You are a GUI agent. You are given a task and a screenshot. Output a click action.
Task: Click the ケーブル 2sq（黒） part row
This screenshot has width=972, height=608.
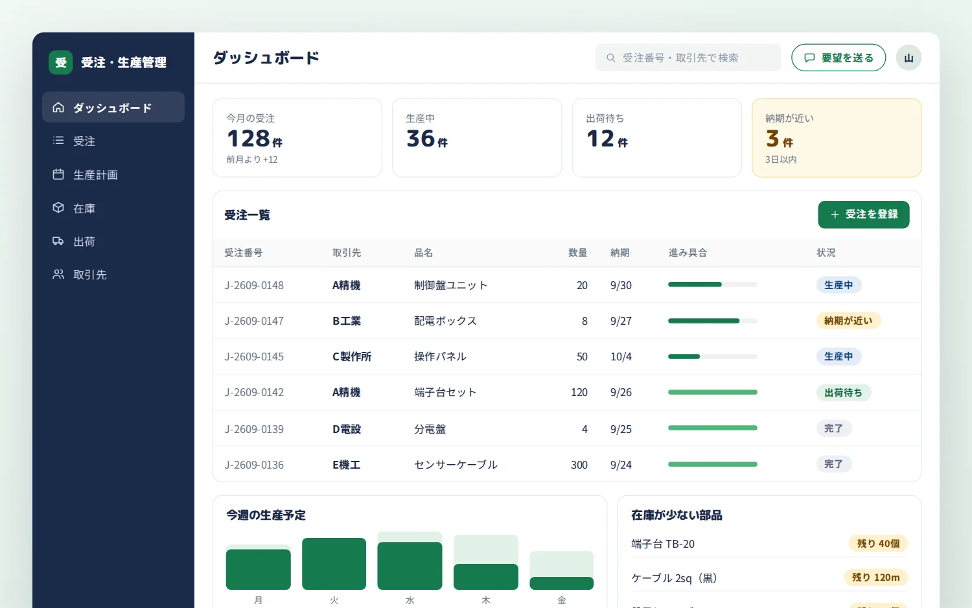click(769, 578)
